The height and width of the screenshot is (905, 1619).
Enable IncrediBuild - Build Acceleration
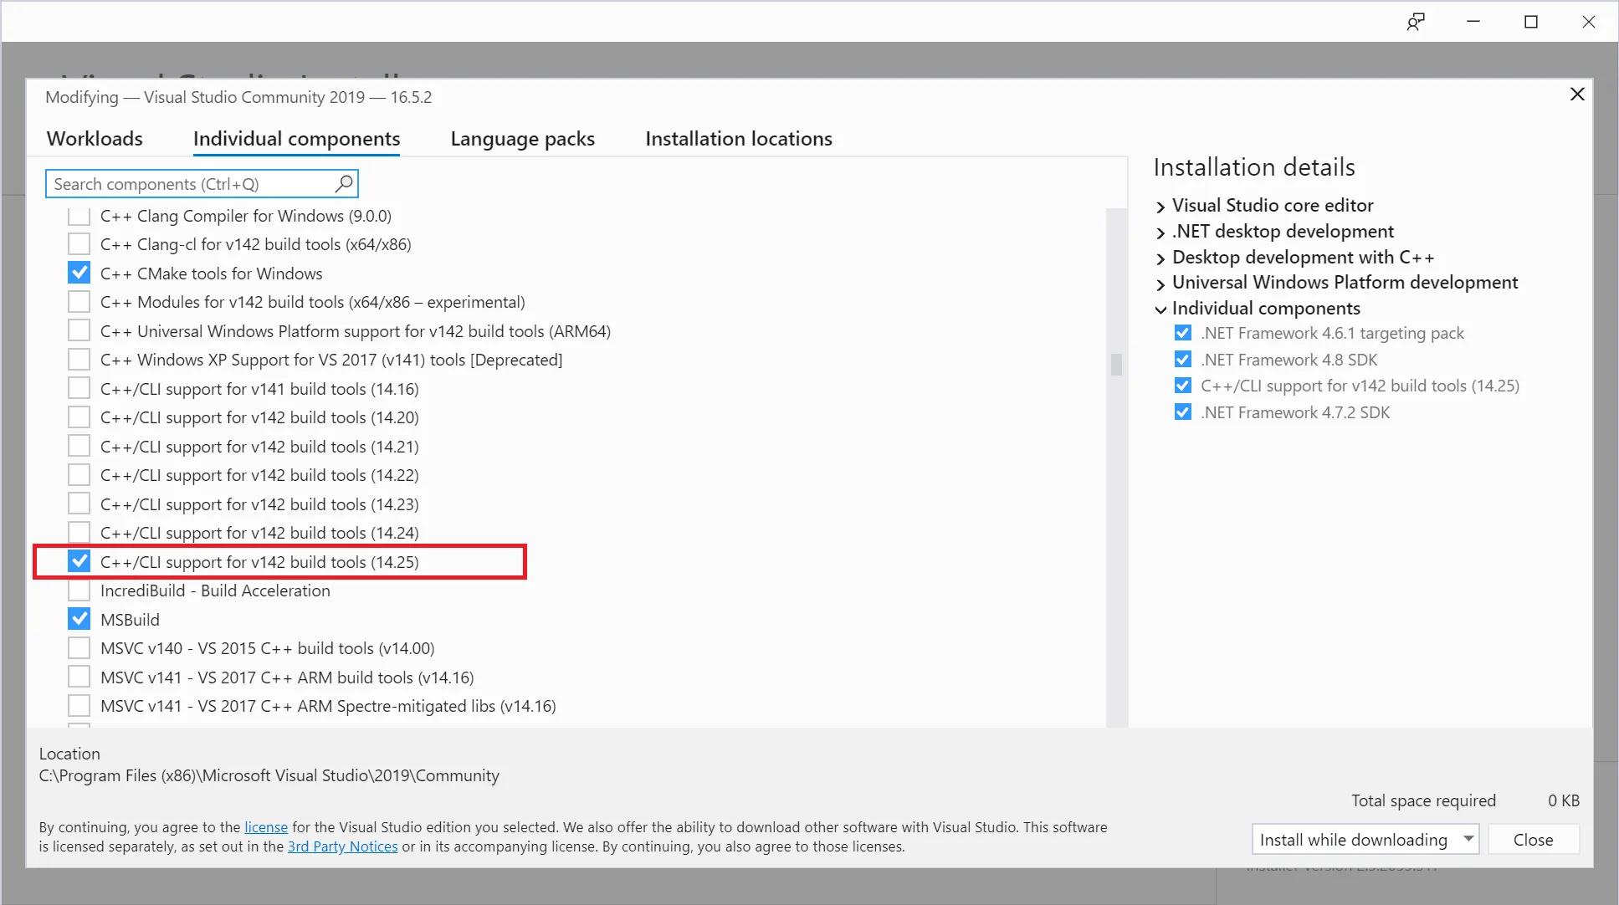coord(79,591)
